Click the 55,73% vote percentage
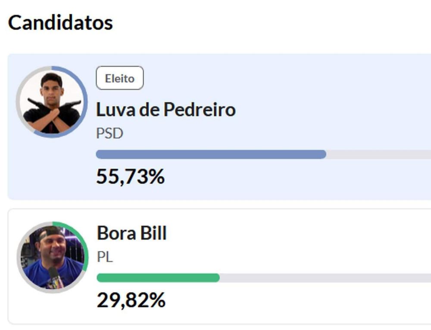Image resolution: width=431 pixels, height=330 pixels. (x=130, y=176)
